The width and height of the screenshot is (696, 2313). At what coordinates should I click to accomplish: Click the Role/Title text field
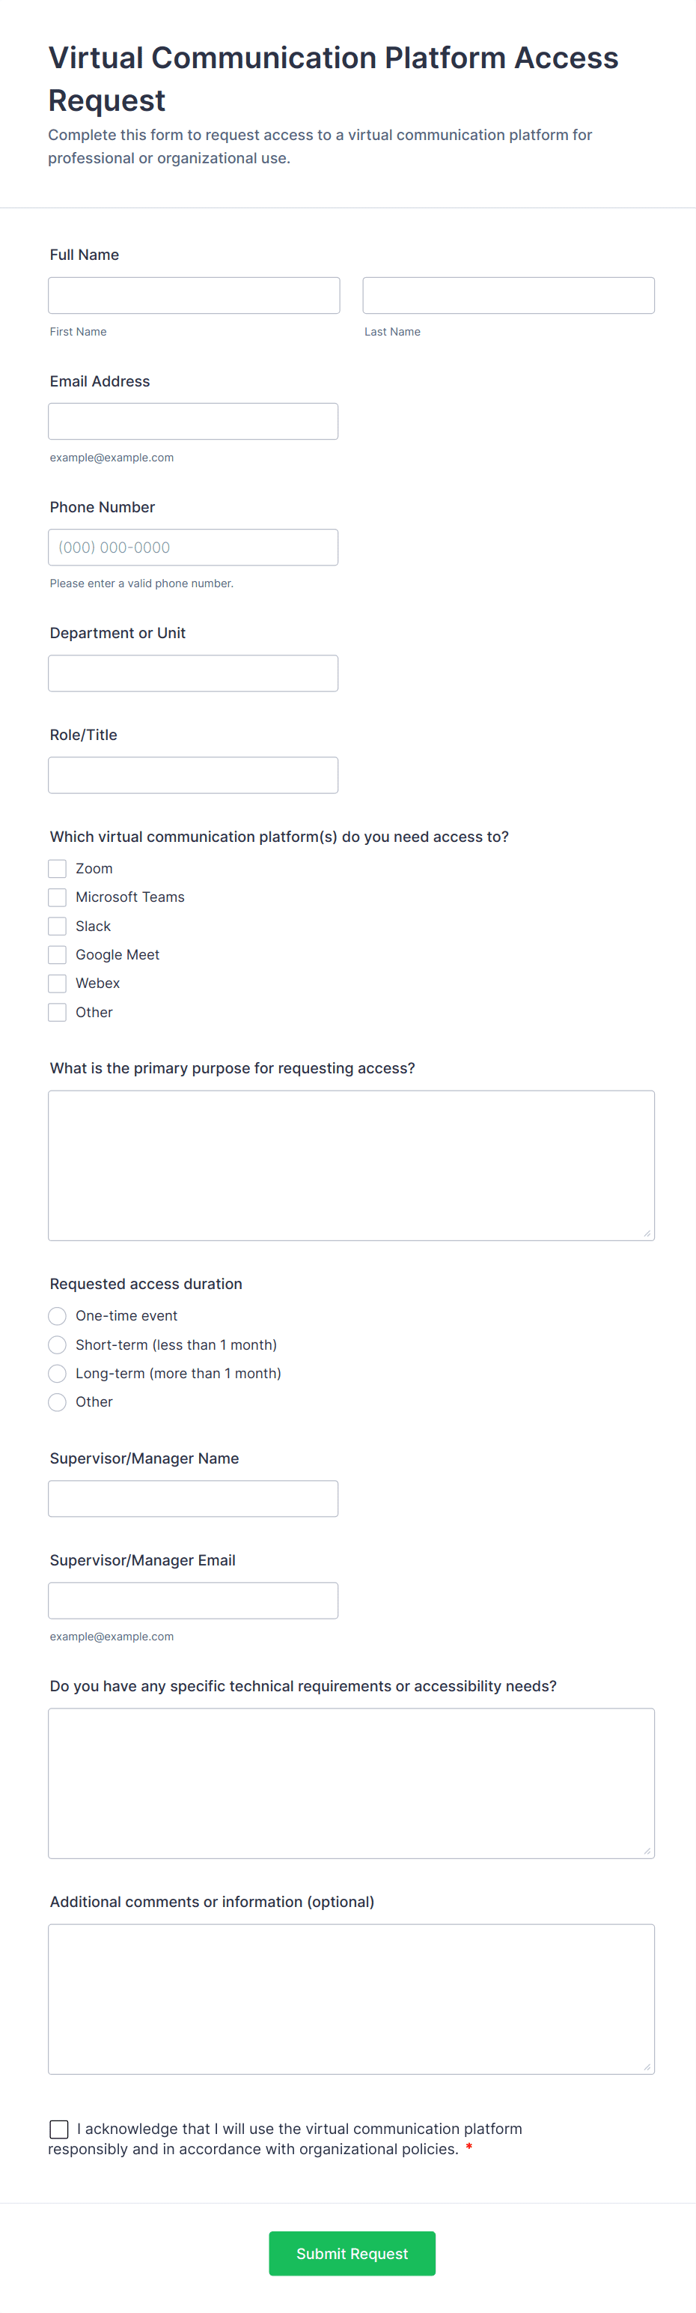point(193,775)
